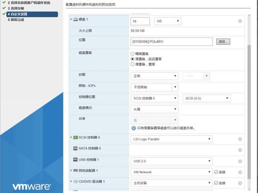Open the 份额 dropdown showing 正常
Viewport: 258px width, 193px height.
[x=154, y=76]
